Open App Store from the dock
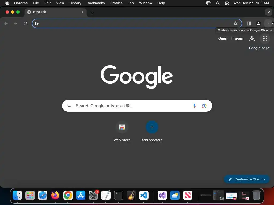 click(x=81, y=195)
